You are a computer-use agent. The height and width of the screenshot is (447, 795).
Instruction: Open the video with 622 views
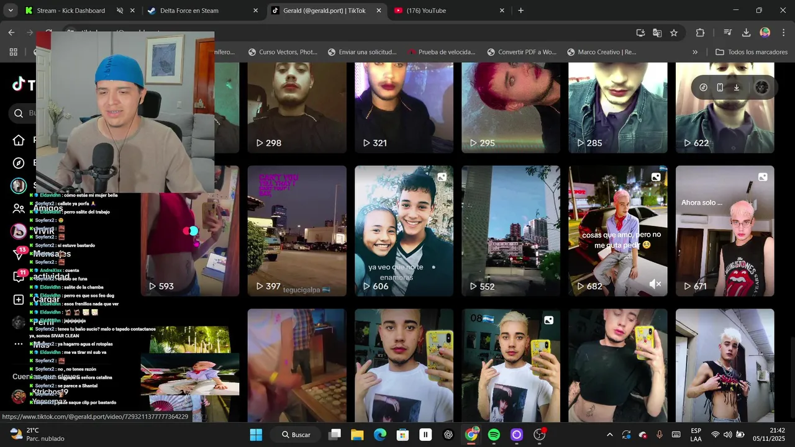[x=725, y=107]
